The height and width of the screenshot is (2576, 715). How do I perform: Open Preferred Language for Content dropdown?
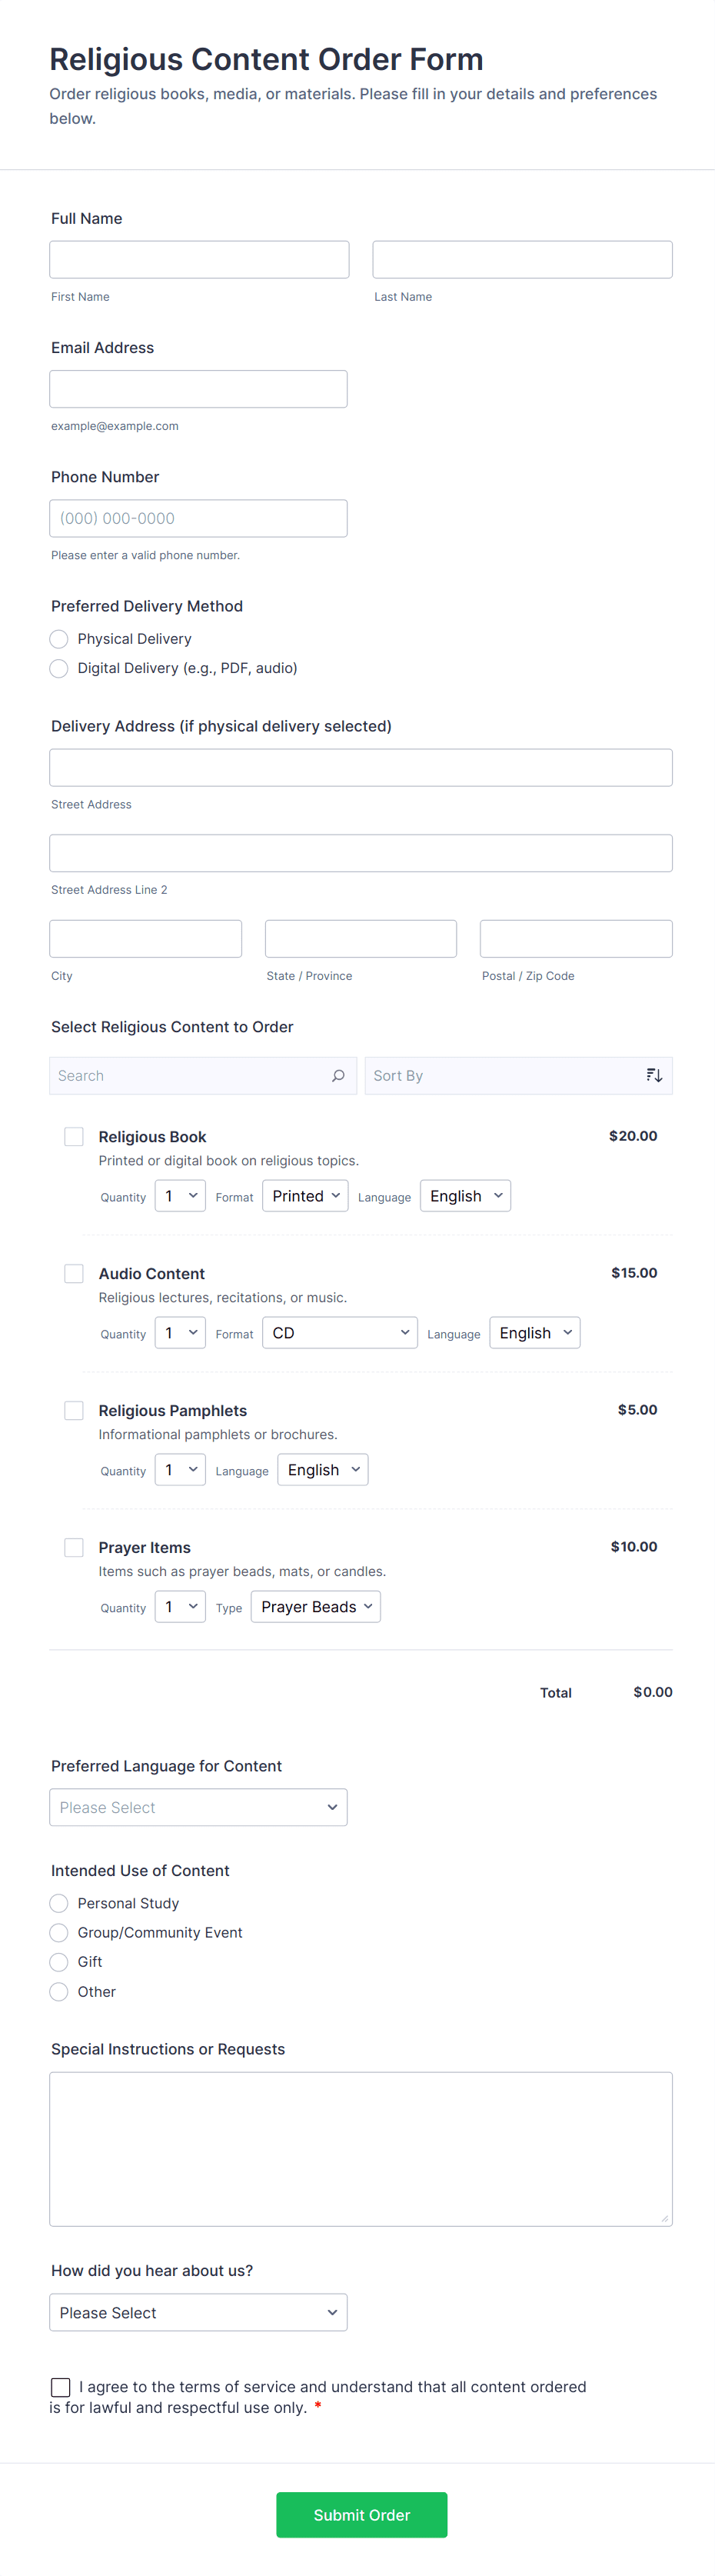198,1808
